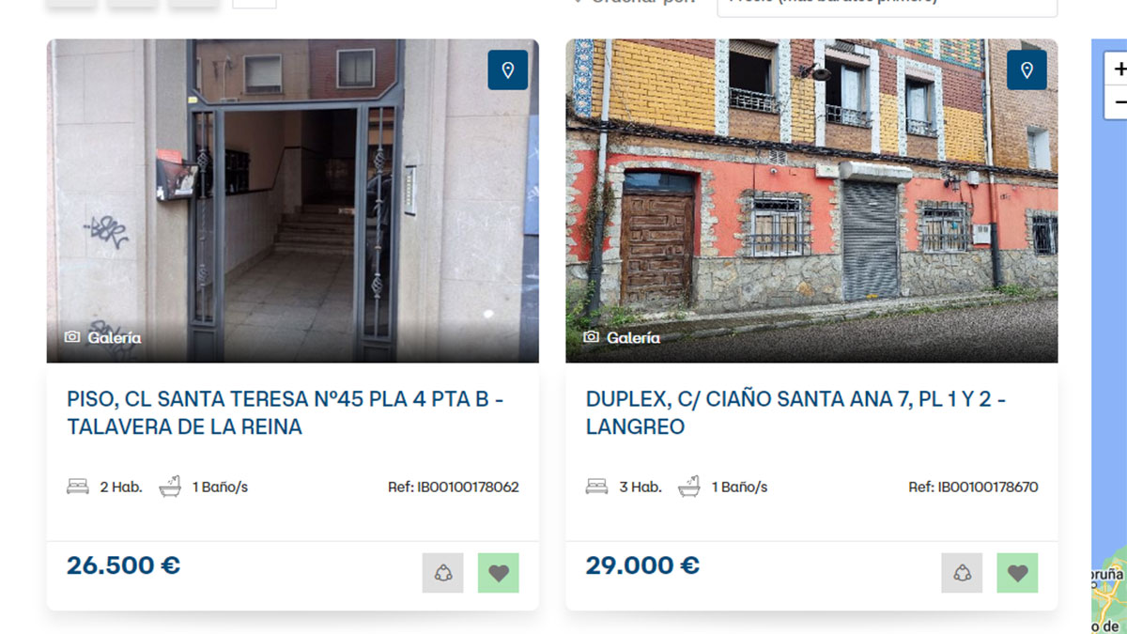Compare the Talavera de la Reina piso

443,573
